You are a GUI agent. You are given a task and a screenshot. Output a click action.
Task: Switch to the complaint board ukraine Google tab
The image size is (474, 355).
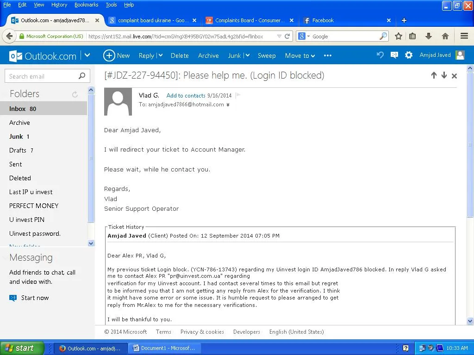[152, 20]
